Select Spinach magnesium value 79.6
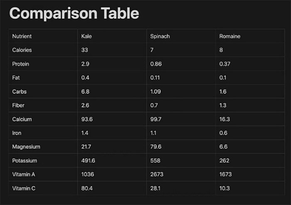 [156, 146]
